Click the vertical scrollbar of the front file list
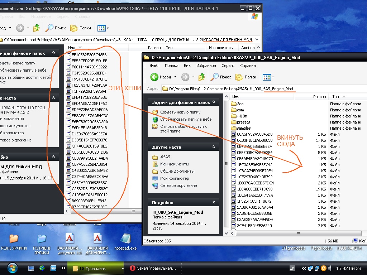This screenshot has height=275, width=367. point(226,164)
